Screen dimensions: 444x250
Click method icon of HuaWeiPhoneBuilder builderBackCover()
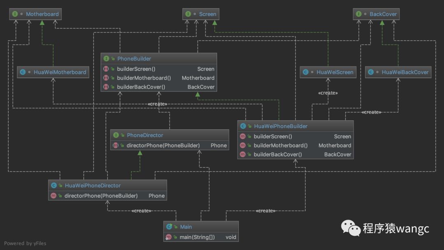(243, 154)
